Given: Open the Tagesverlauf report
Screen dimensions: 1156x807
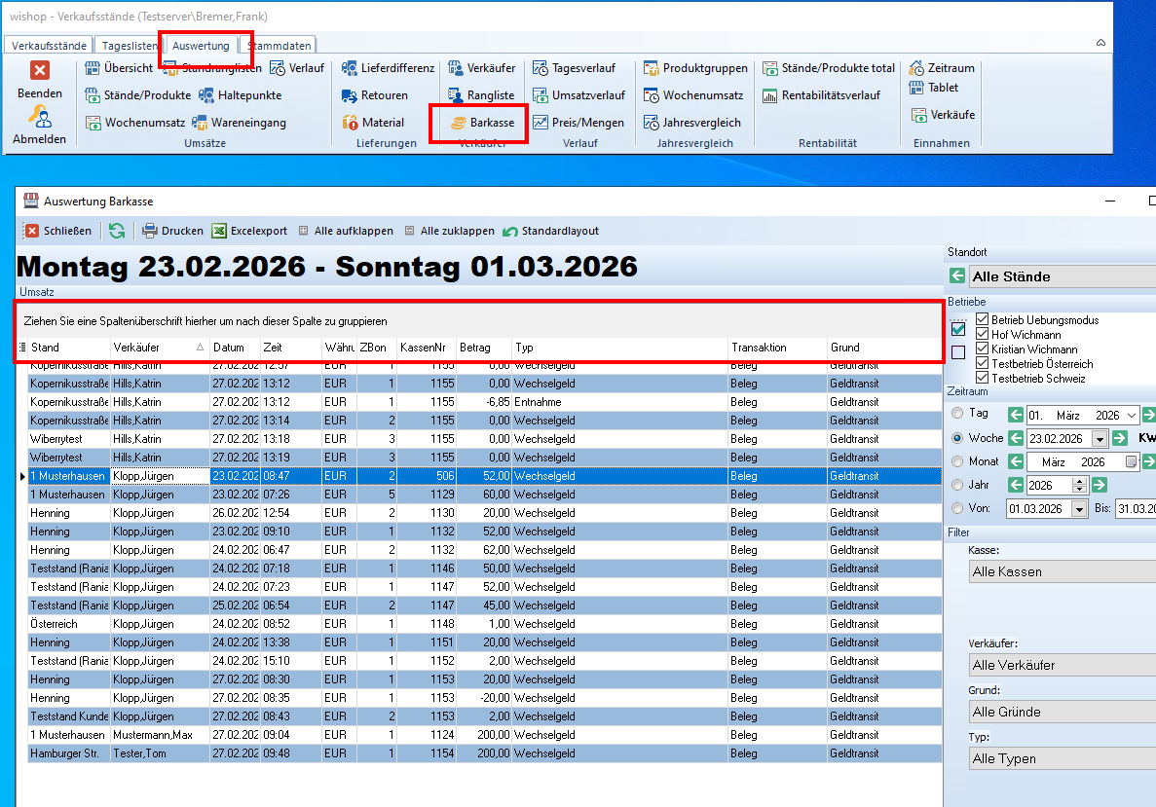Looking at the screenshot, I should (x=541, y=68).
